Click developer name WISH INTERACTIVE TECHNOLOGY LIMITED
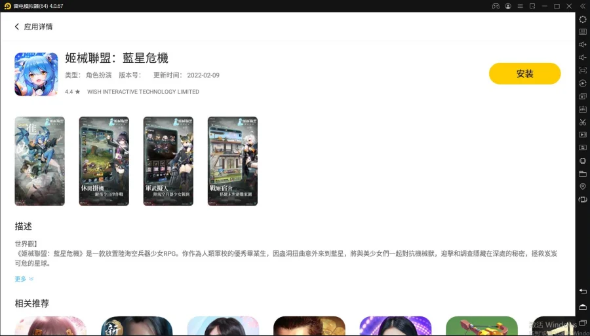The height and width of the screenshot is (336, 590). click(143, 92)
